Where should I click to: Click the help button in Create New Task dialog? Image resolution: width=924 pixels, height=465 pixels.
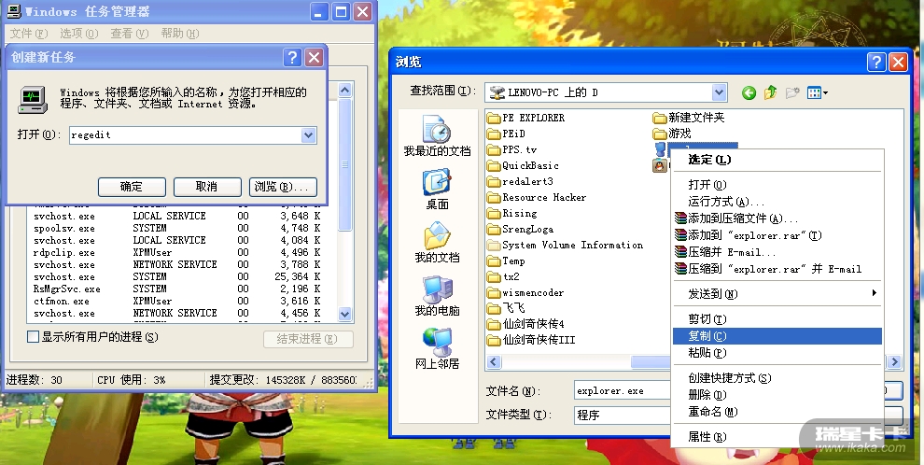[292, 57]
